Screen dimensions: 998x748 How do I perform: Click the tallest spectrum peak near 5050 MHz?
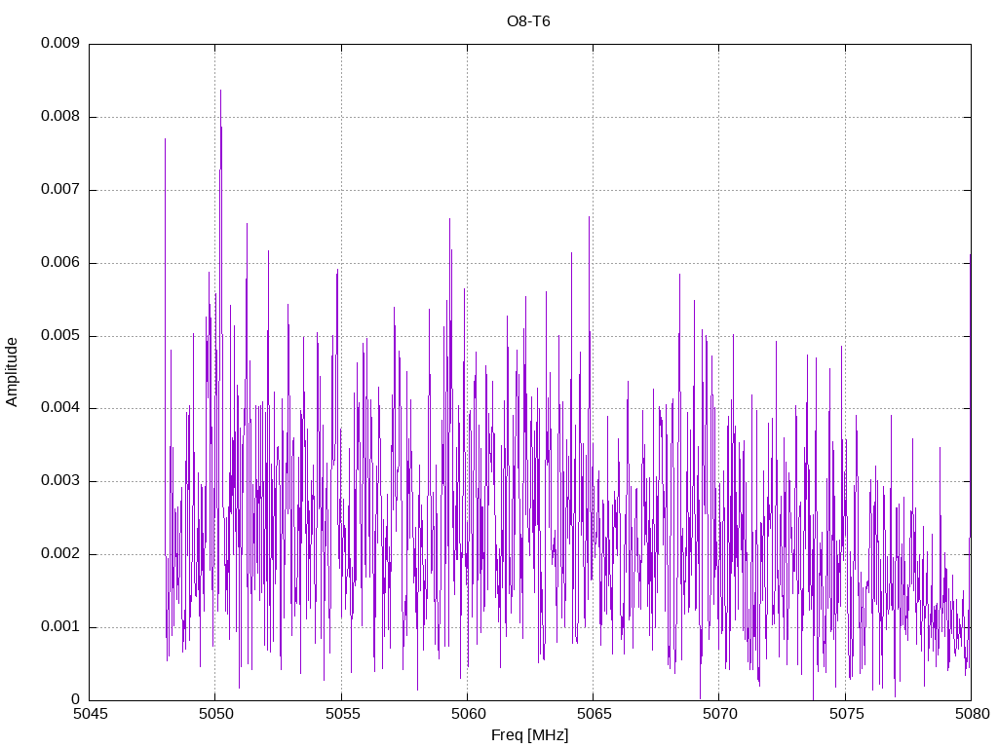(x=221, y=91)
